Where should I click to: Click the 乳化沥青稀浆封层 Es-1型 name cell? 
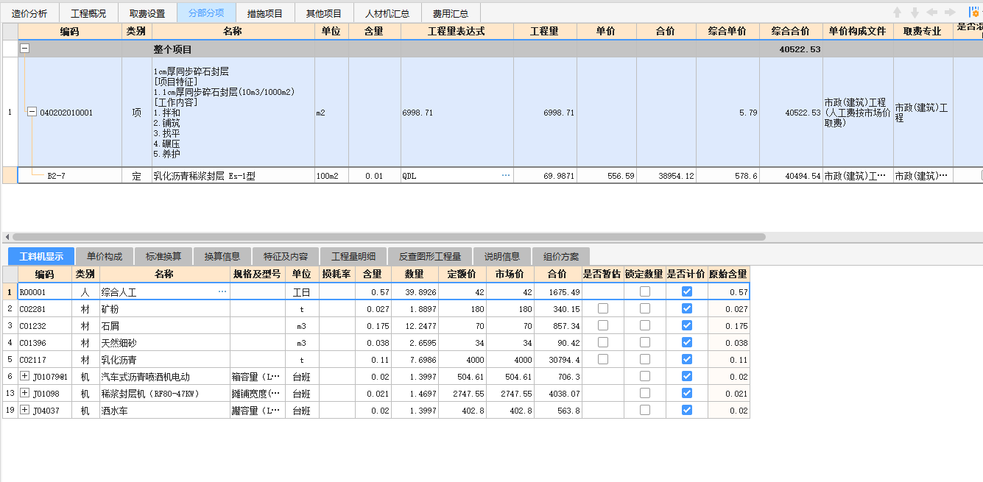pyautogui.click(x=233, y=176)
